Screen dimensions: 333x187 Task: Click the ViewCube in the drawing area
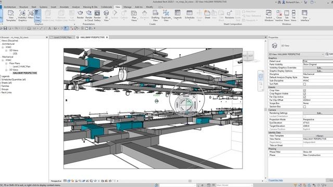[x=248, y=56]
